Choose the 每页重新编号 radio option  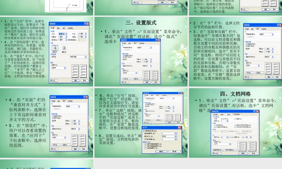pyautogui.click(x=146, y=144)
